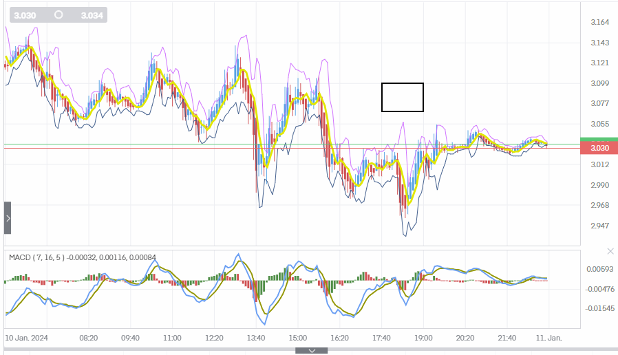Expand the left side panel arrow
The width and height of the screenshot is (618, 355).
click(x=8, y=218)
